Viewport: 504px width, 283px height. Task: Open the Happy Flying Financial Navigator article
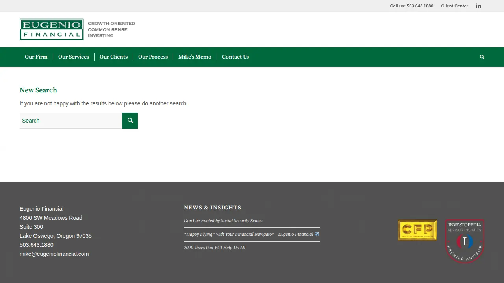pyautogui.click(x=252, y=234)
